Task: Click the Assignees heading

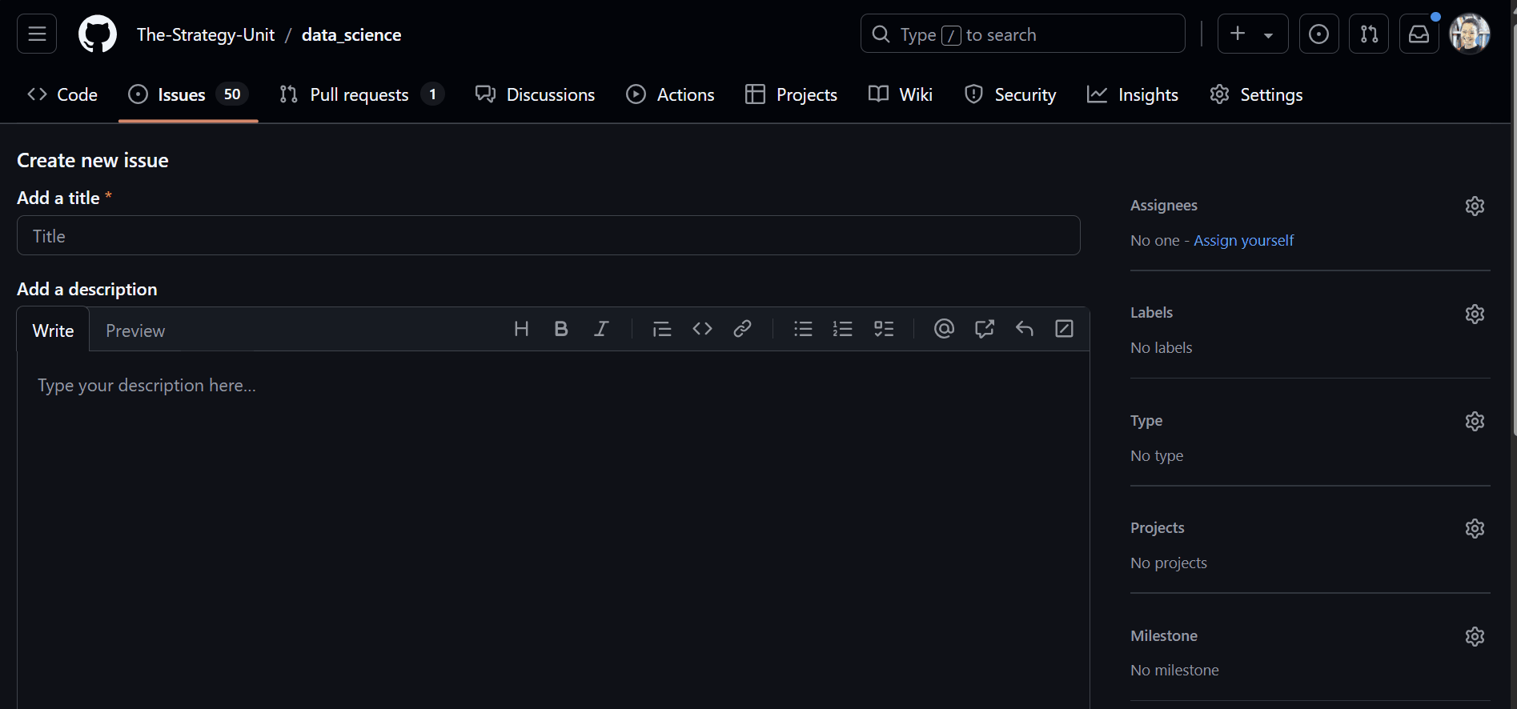Action: click(1164, 206)
